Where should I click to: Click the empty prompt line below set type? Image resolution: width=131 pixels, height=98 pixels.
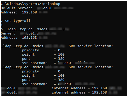[x=2, y=25]
